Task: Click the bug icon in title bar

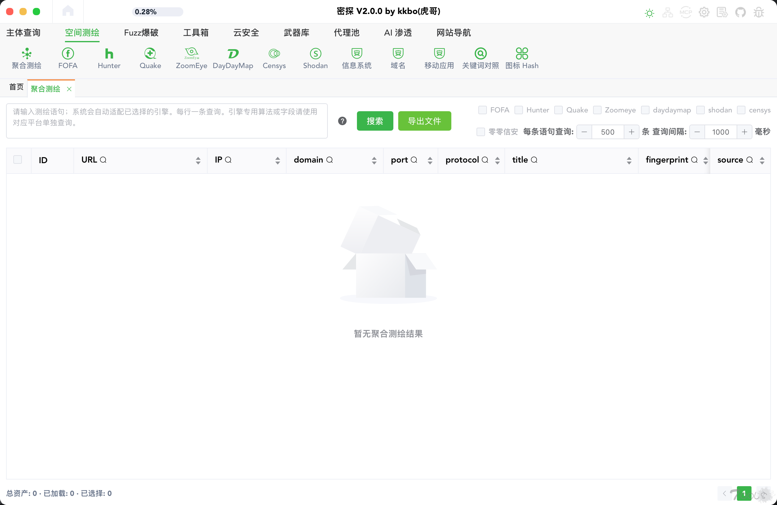Action: [759, 12]
